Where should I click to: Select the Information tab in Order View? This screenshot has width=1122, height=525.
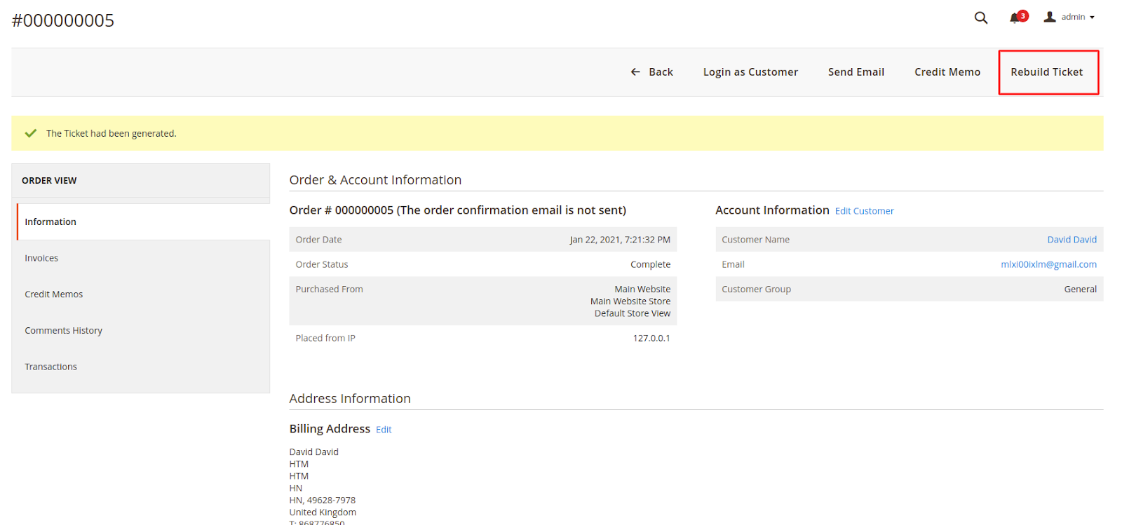(50, 222)
